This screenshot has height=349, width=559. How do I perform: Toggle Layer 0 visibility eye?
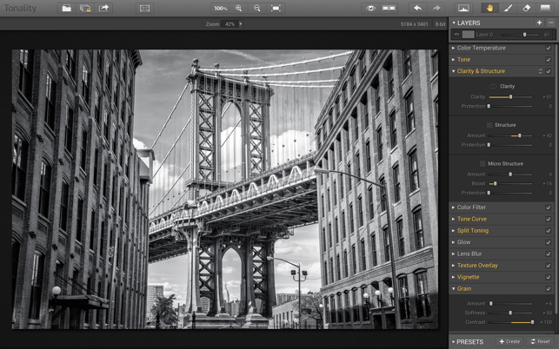click(x=457, y=35)
